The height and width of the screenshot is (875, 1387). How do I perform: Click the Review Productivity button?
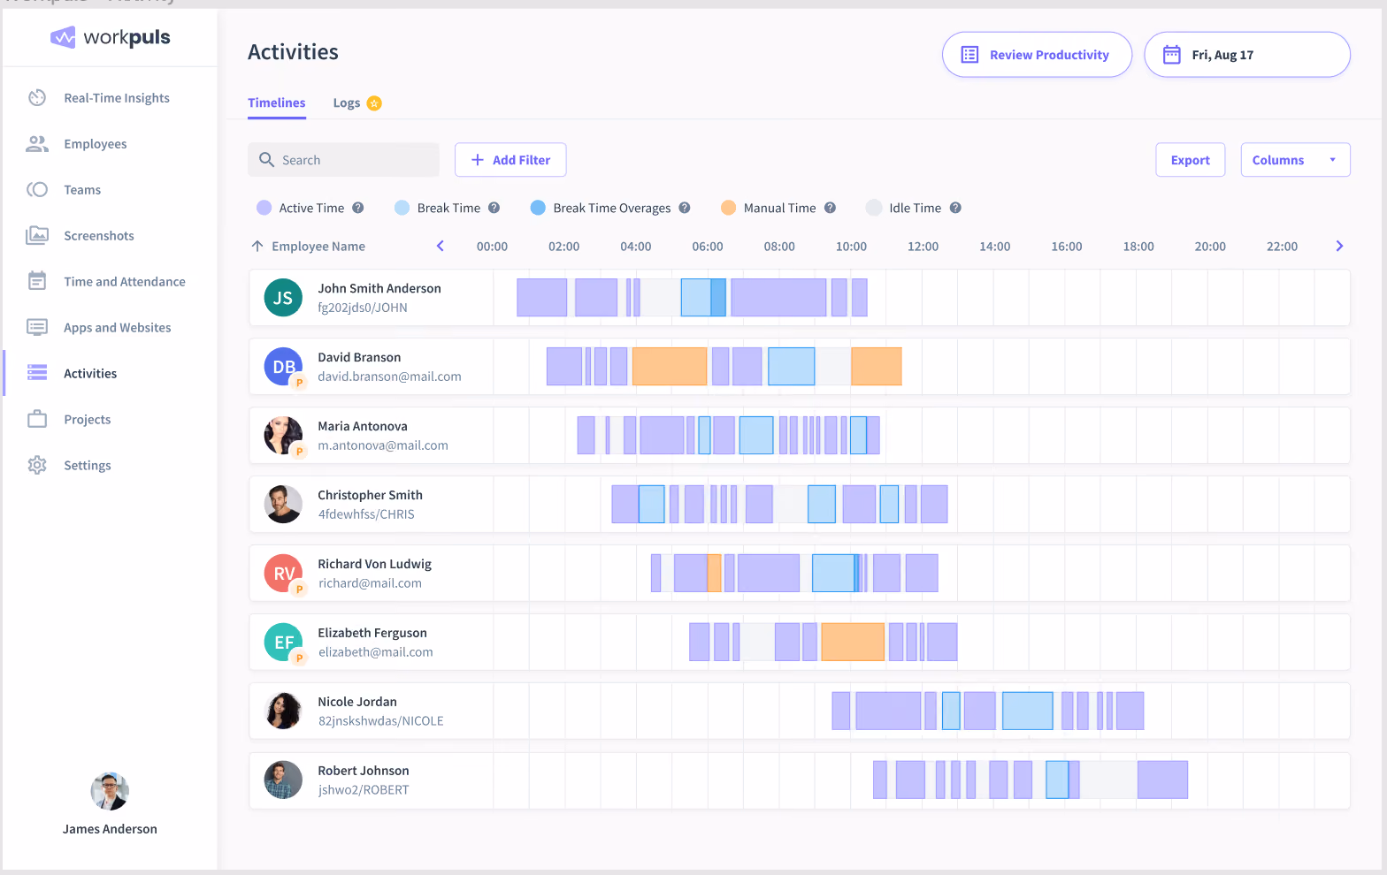(1037, 55)
